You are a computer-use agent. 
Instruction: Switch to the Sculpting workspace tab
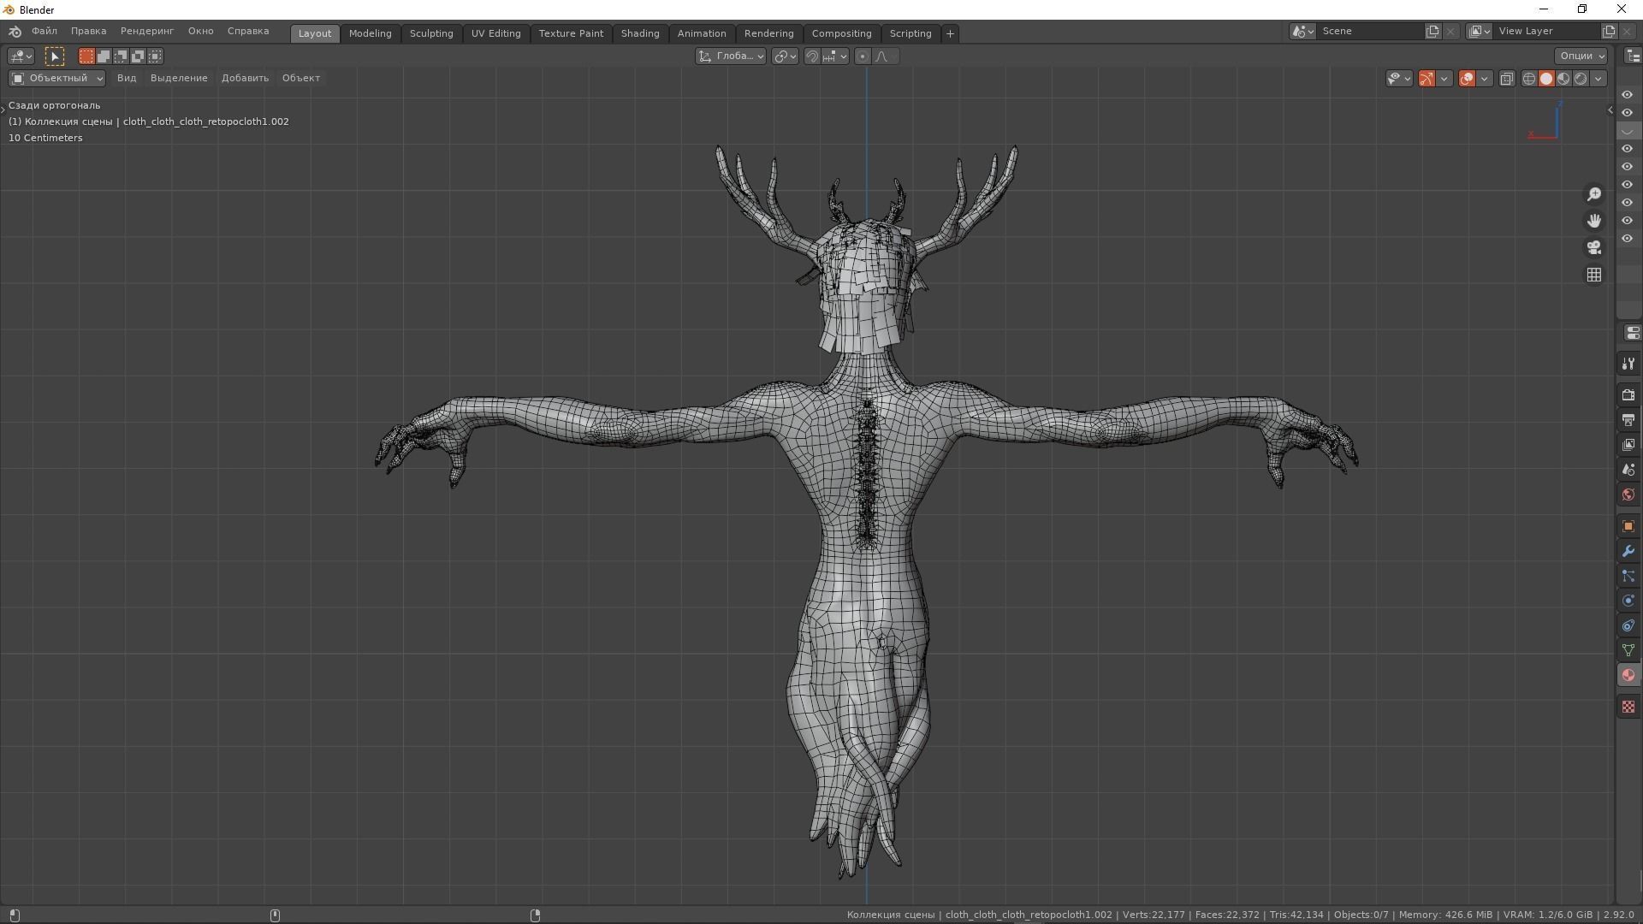[x=431, y=33]
